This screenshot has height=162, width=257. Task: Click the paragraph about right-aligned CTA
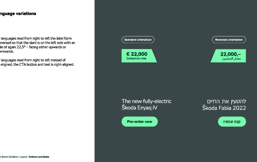click(x=37, y=63)
